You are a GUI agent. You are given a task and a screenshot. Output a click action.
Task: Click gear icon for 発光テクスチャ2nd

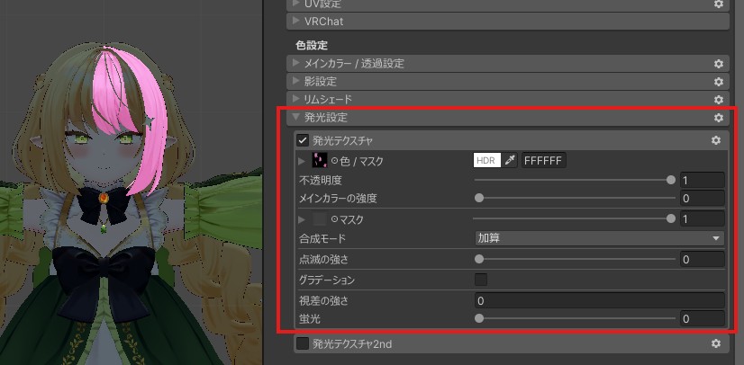pyautogui.click(x=716, y=343)
